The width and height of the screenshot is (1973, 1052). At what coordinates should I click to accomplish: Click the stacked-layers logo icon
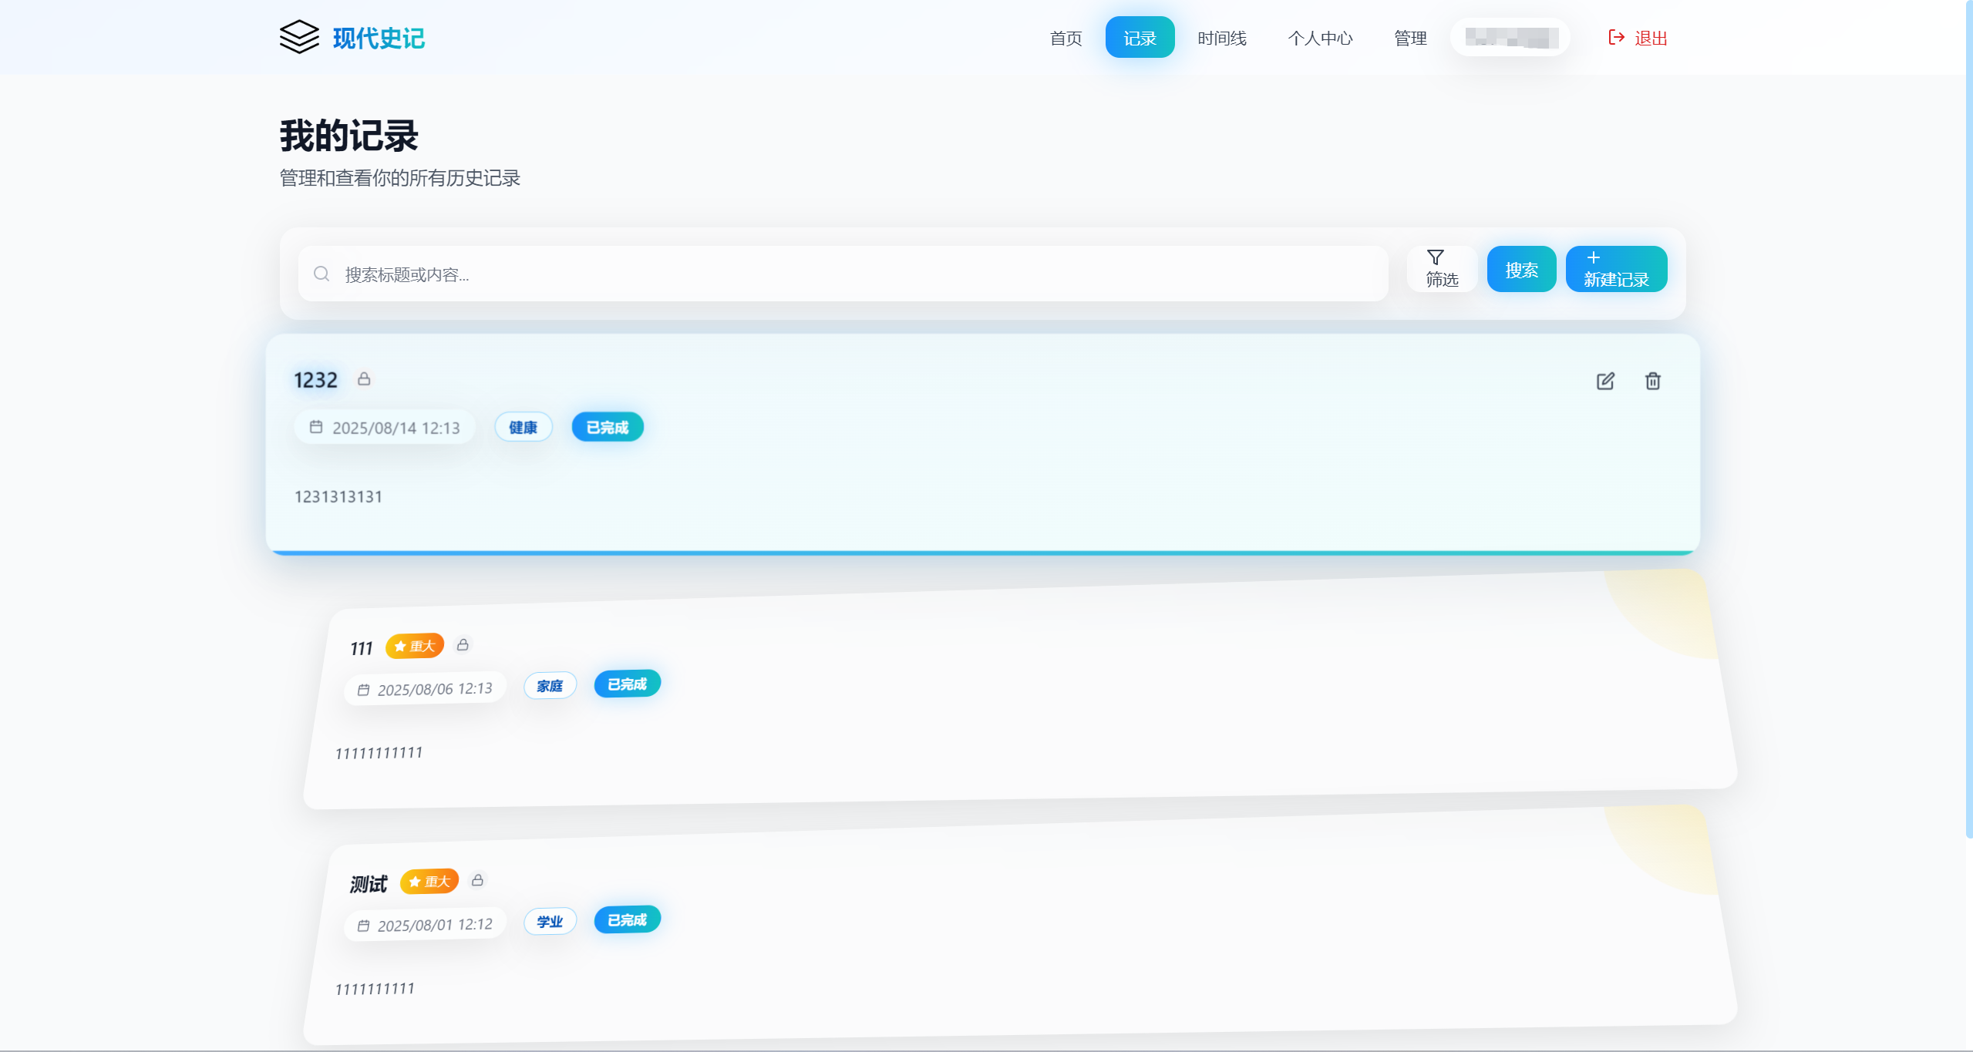point(299,37)
